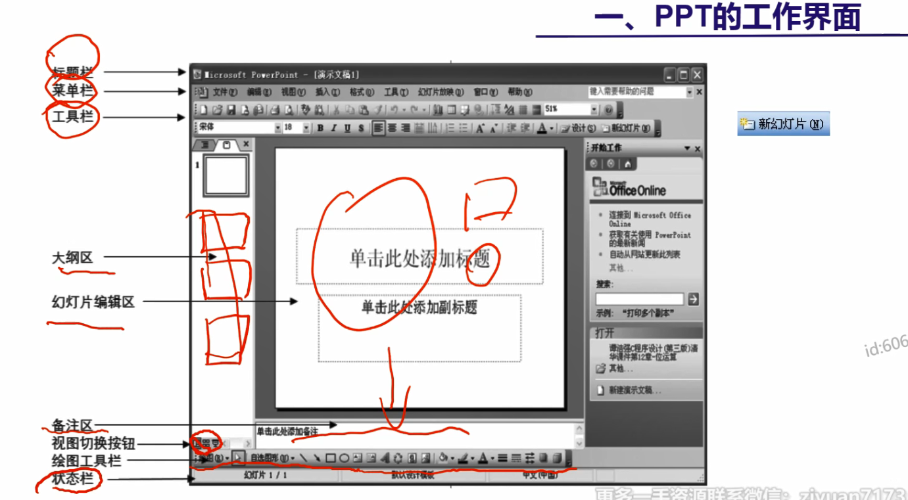This screenshot has height=500, width=908.
Task: Click the Save disk icon
Action: tap(231, 110)
